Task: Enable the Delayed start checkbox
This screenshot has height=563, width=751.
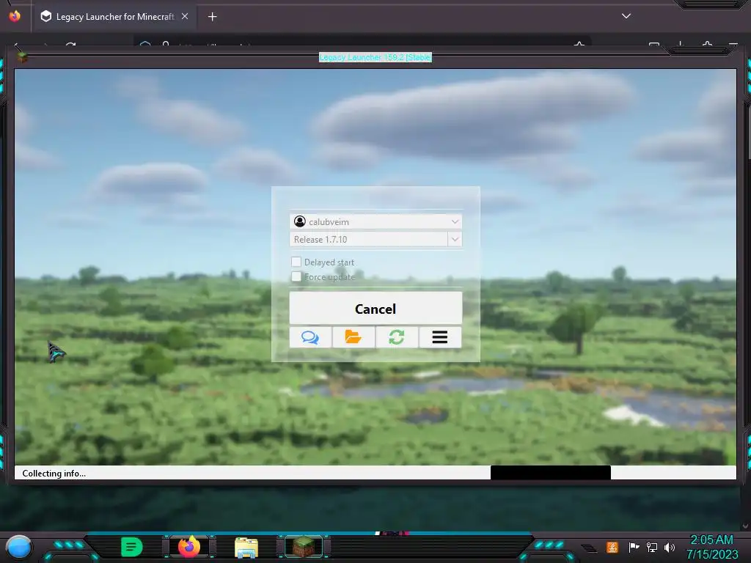Action: pyautogui.click(x=296, y=262)
